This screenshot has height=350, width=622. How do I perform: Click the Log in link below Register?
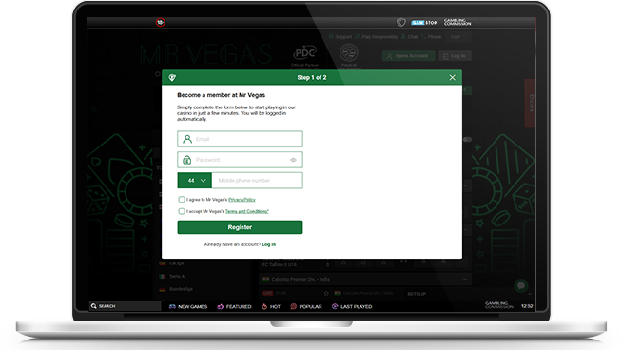[x=268, y=244]
